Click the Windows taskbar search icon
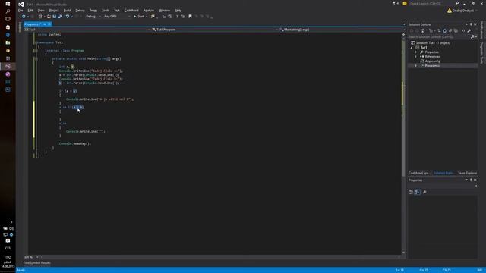The height and width of the screenshot is (273, 486). pyautogui.click(x=8, y=11)
